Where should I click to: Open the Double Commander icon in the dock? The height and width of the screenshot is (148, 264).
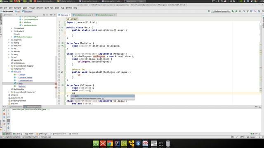pos(103,143)
